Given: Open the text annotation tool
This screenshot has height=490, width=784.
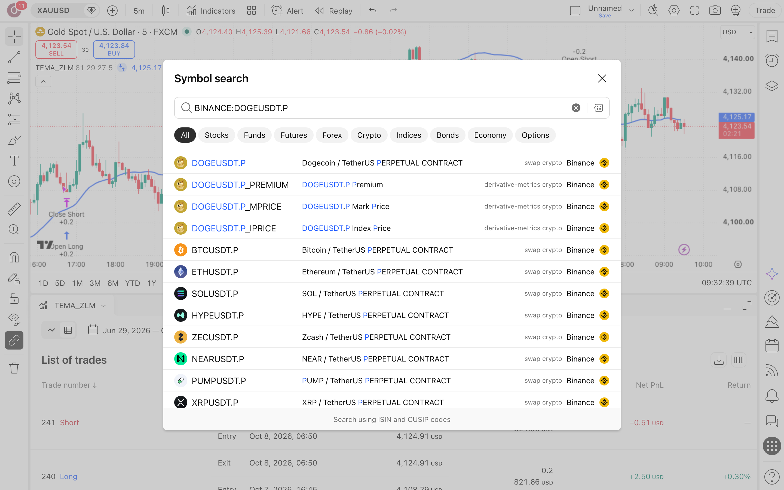Looking at the screenshot, I should tap(14, 161).
